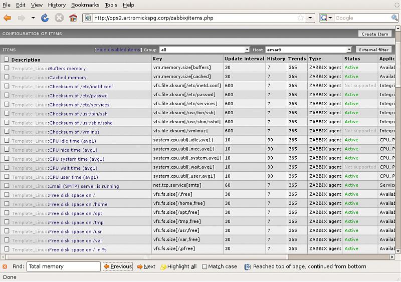Click the search magnifier icon
The width and height of the screenshot is (401, 282).
[x=394, y=18]
